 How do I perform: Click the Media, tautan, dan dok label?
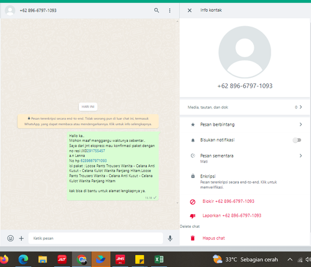click(x=208, y=107)
